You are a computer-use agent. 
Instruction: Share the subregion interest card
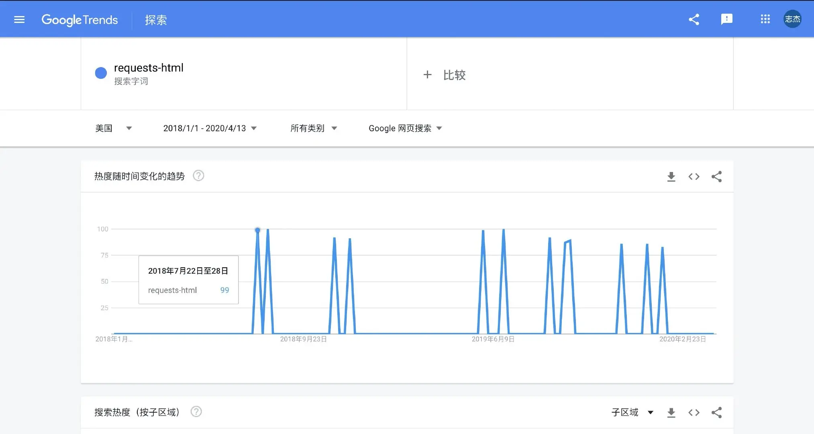[x=716, y=412]
